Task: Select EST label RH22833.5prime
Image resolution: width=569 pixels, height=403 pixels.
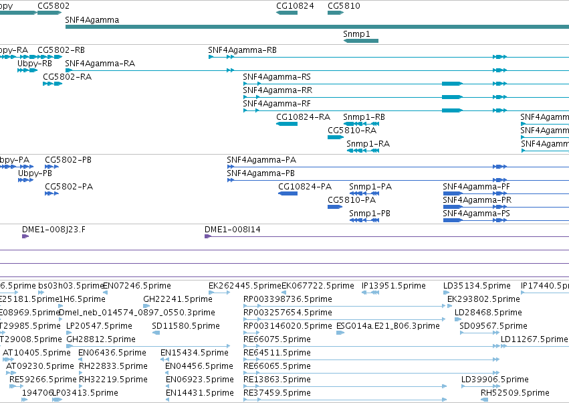Action: pos(113,366)
